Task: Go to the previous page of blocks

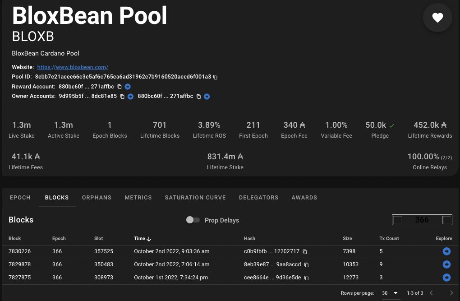Action: (431, 293)
